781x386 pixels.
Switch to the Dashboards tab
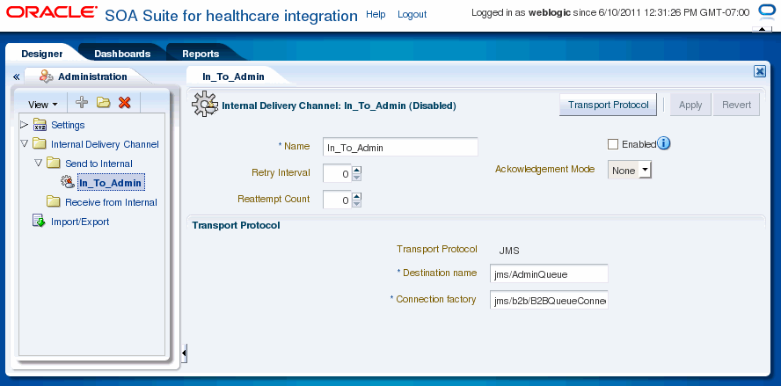122,54
